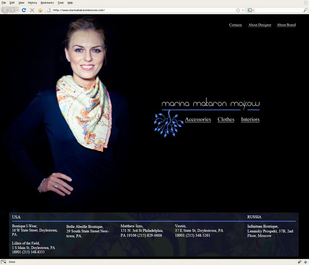
Task: Open the About Brand link
Action: (286, 25)
